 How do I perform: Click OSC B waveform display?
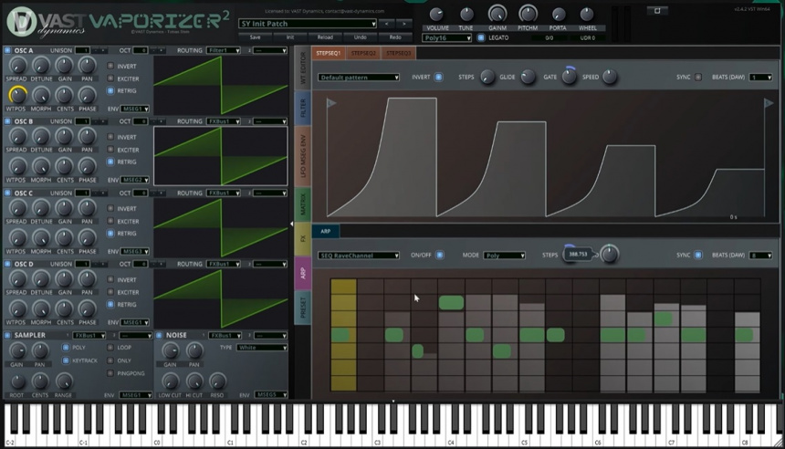click(221, 156)
